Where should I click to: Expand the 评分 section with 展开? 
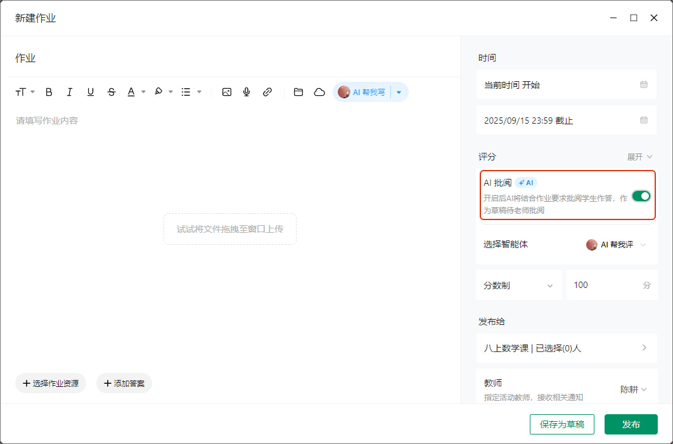pyautogui.click(x=639, y=157)
